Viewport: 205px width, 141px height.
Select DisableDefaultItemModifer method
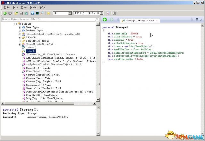pyautogui.click(x=59, y=92)
